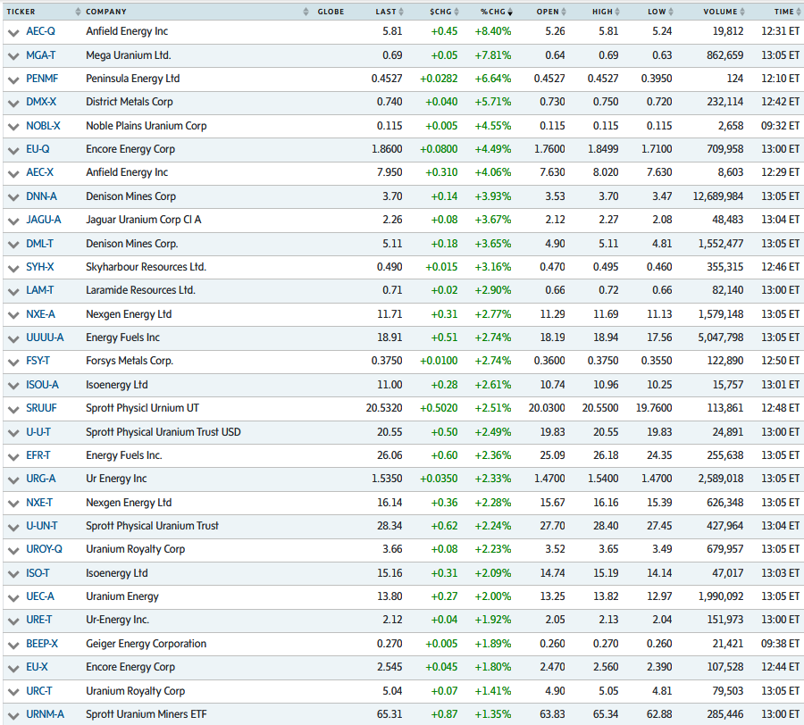Sort by %CHG column arrows
Screen dimensions: 804x725
click(x=510, y=12)
